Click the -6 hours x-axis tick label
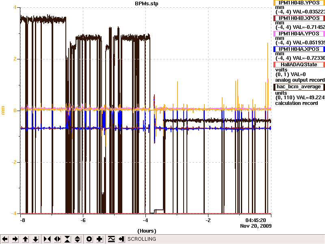325x244 pixels. point(83,220)
